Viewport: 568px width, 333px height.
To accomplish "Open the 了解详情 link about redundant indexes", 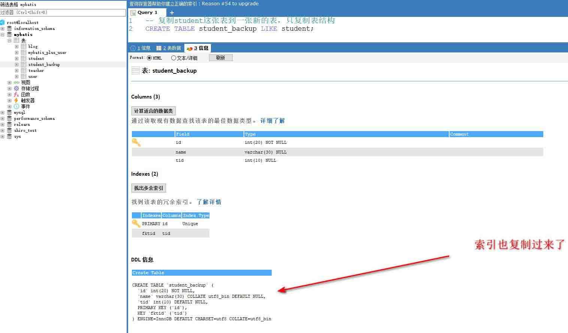I will pyautogui.click(x=209, y=202).
